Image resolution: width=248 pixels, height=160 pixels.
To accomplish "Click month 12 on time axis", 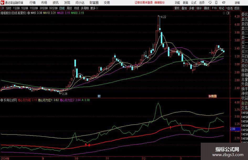I will point(144,158).
